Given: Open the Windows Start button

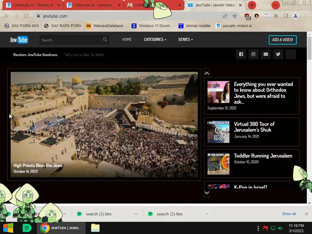Looking at the screenshot, I should pyautogui.click(x=8, y=228).
